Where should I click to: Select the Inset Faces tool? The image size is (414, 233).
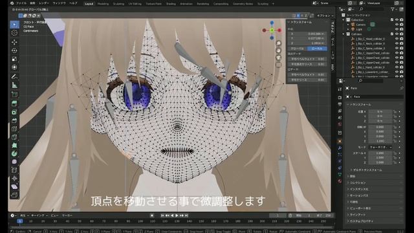[x=14, y=112]
